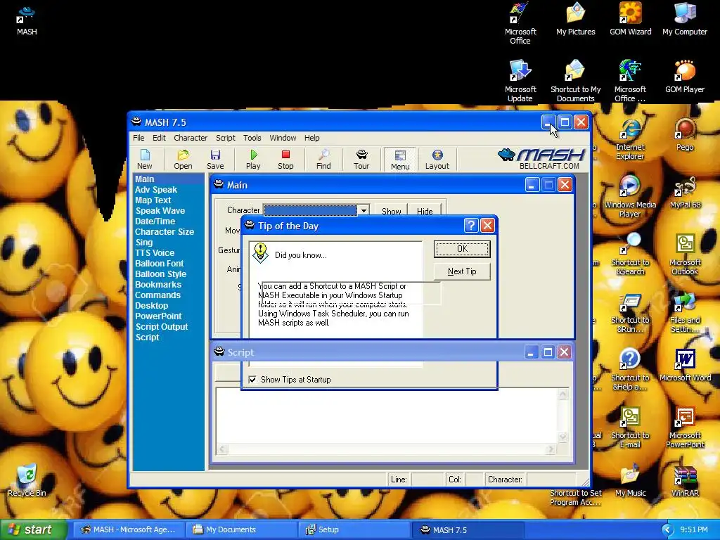720x540 pixels.
Task: Click the Next Tip button
Action: (x=462, y=271)
